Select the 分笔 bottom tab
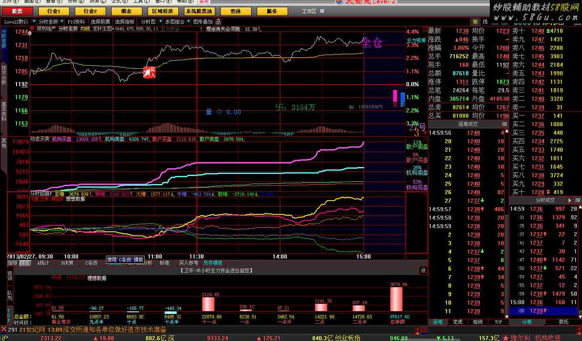Image resolution: width=582 pixels, height=341 pixels. (x=527, y=322)
